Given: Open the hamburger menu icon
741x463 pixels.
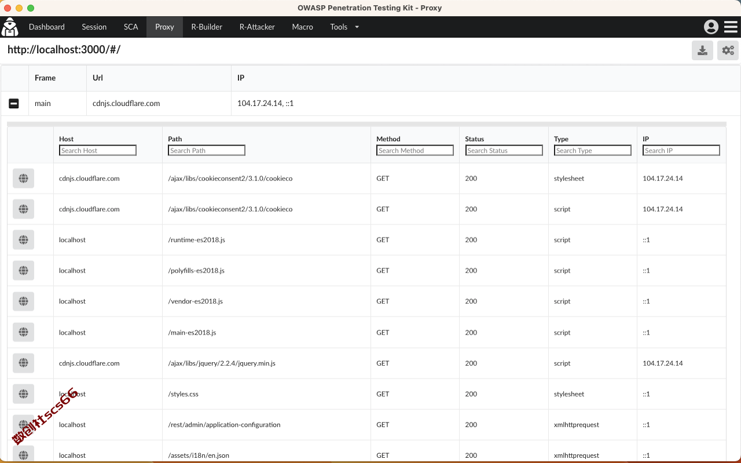Looking at the screenshot, I should (x=731, y=27).
